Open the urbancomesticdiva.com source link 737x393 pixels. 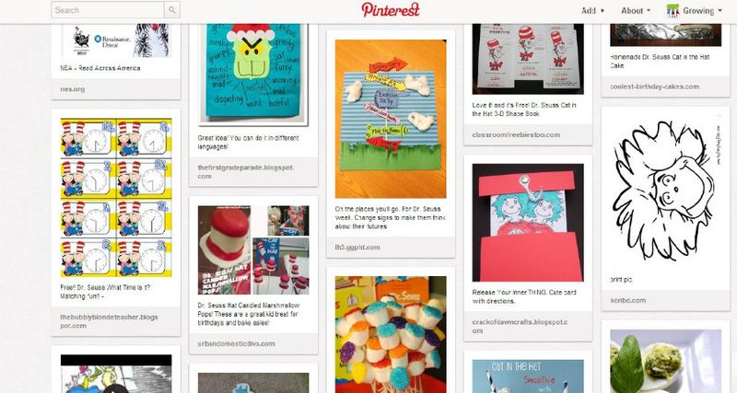coord(236,343)
